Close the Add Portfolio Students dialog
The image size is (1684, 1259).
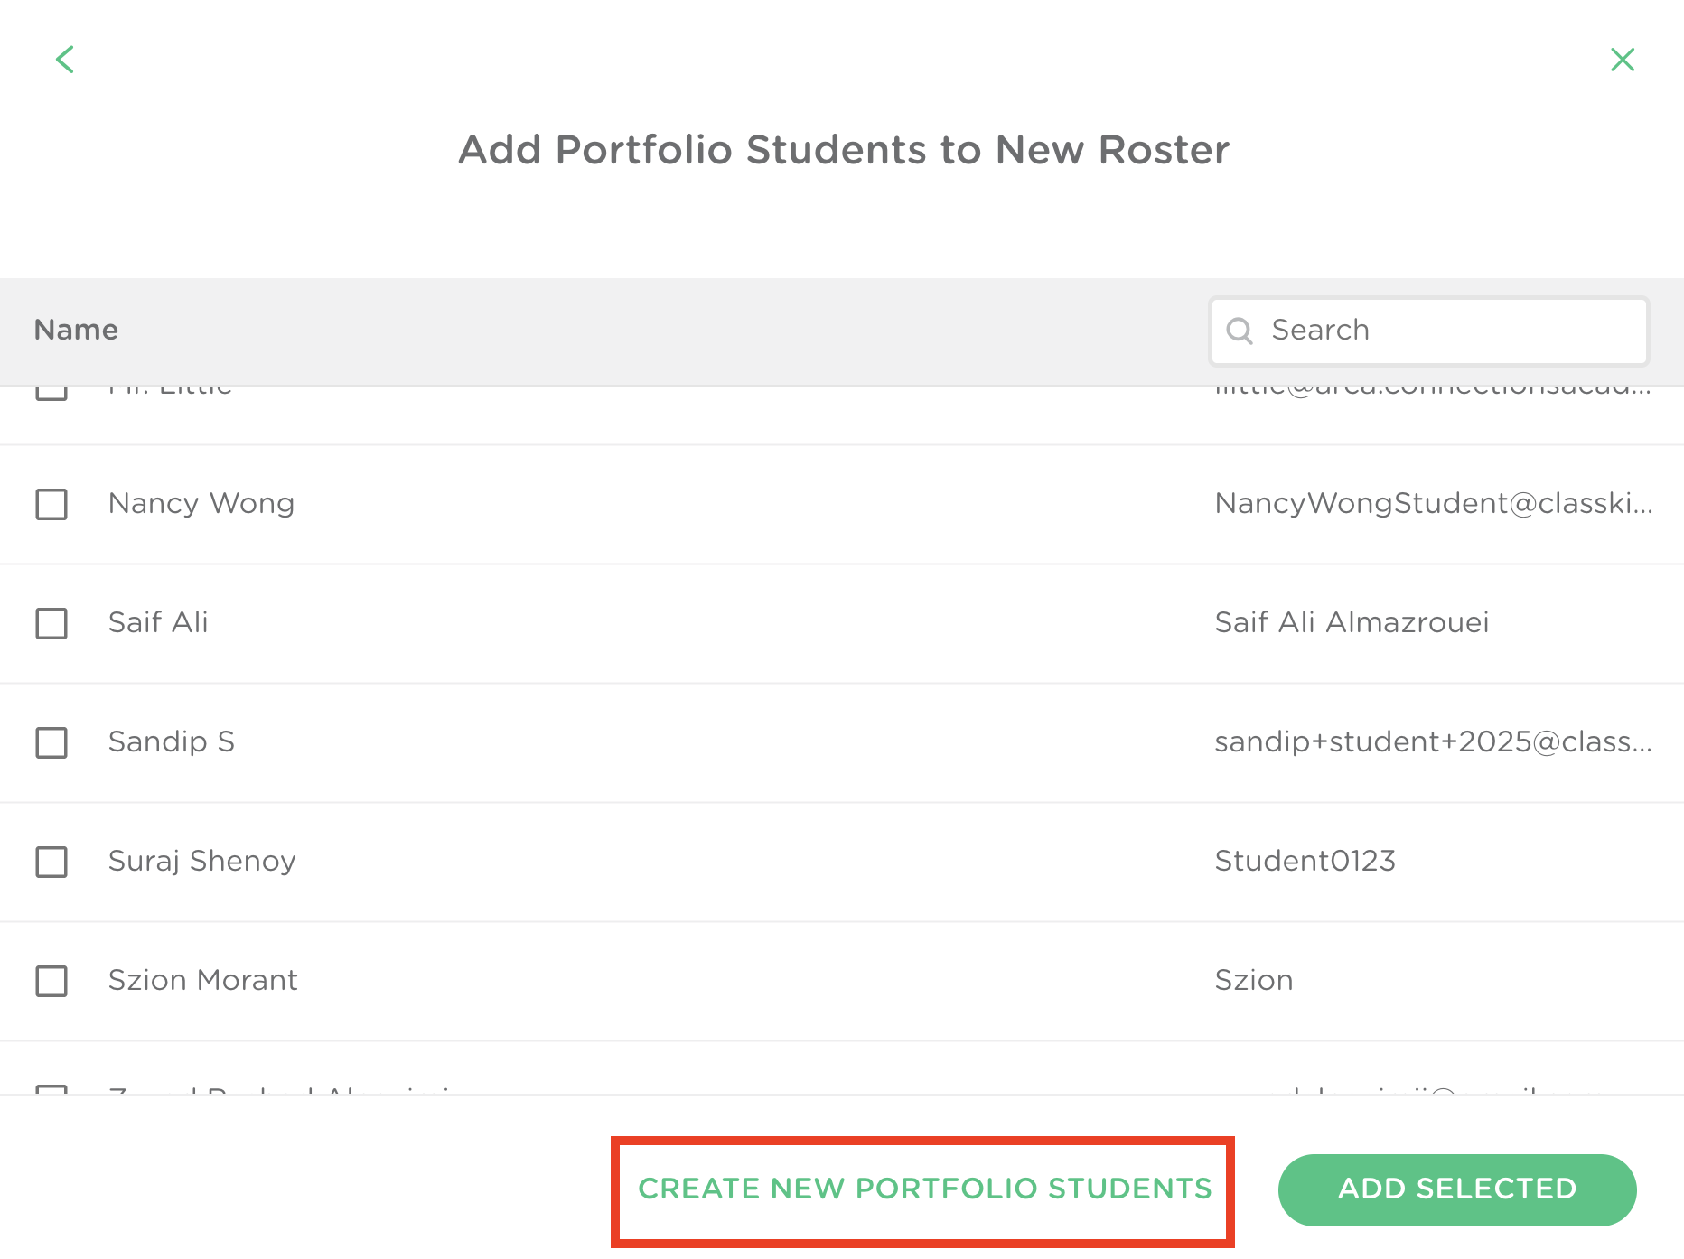(x=1623, y=60)
